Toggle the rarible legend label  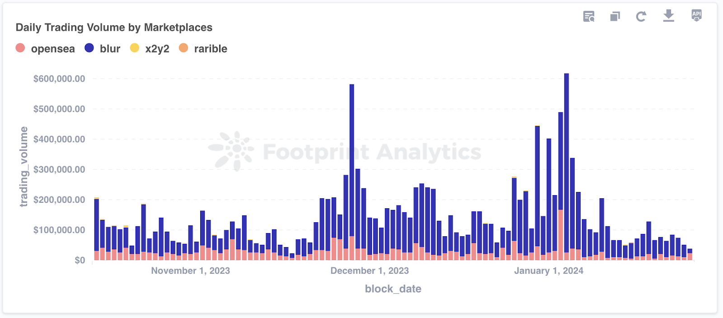pos(211,49)
